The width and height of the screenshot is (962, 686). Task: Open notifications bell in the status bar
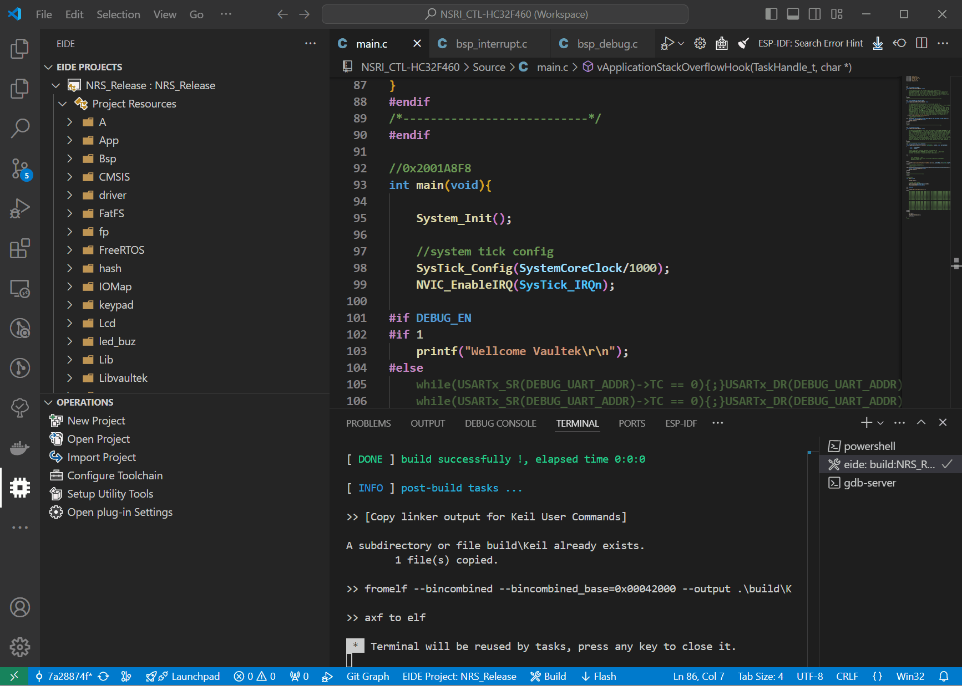[x=944, y=677]
